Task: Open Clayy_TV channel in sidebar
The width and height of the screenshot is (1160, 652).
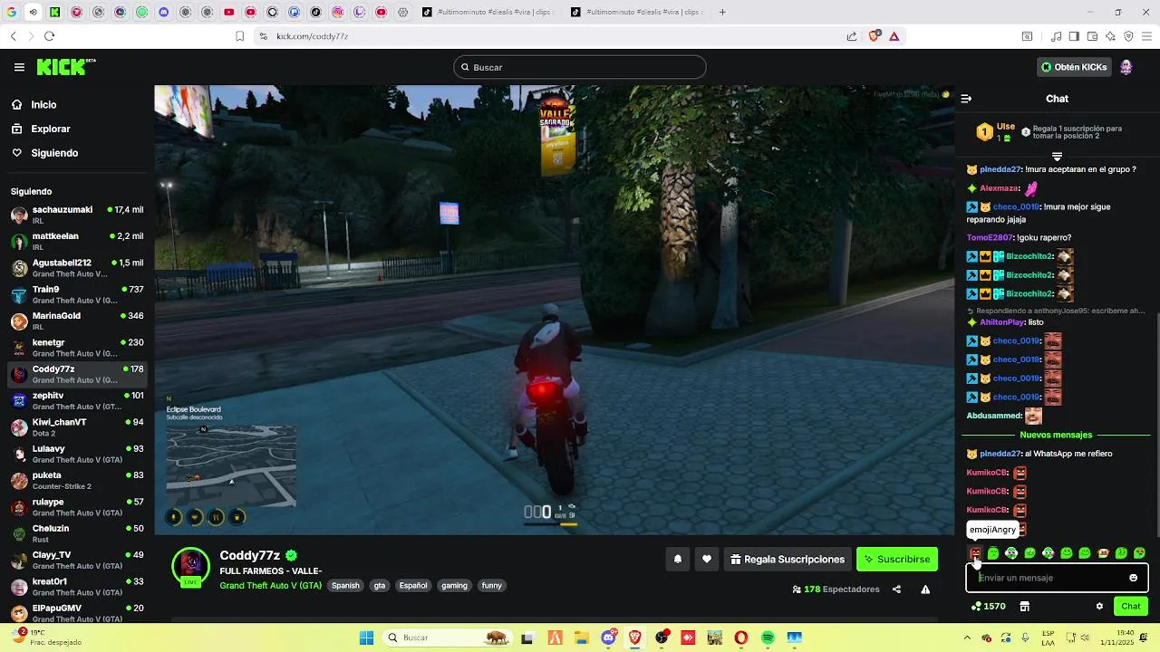Action: tap(77, 560)
